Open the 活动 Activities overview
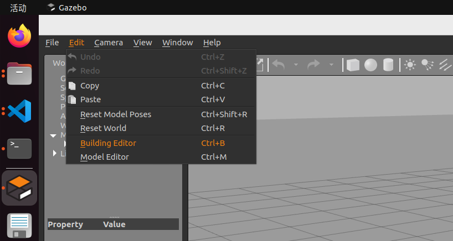The height and width of the screenshot is (241, 453). coord(18,8)
